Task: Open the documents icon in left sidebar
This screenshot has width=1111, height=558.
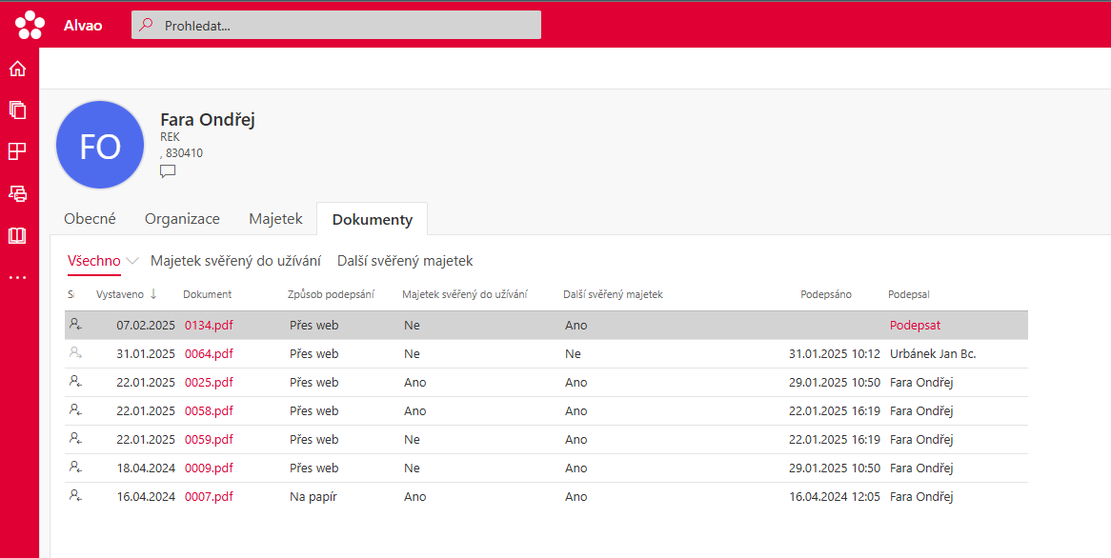Action: (17, 110)
